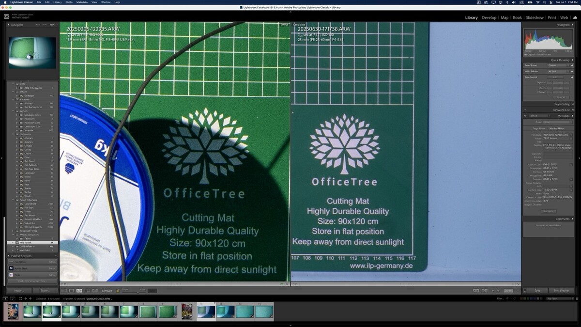Open second window display button 2
The image size is (581, 327).
coord(12,298)
